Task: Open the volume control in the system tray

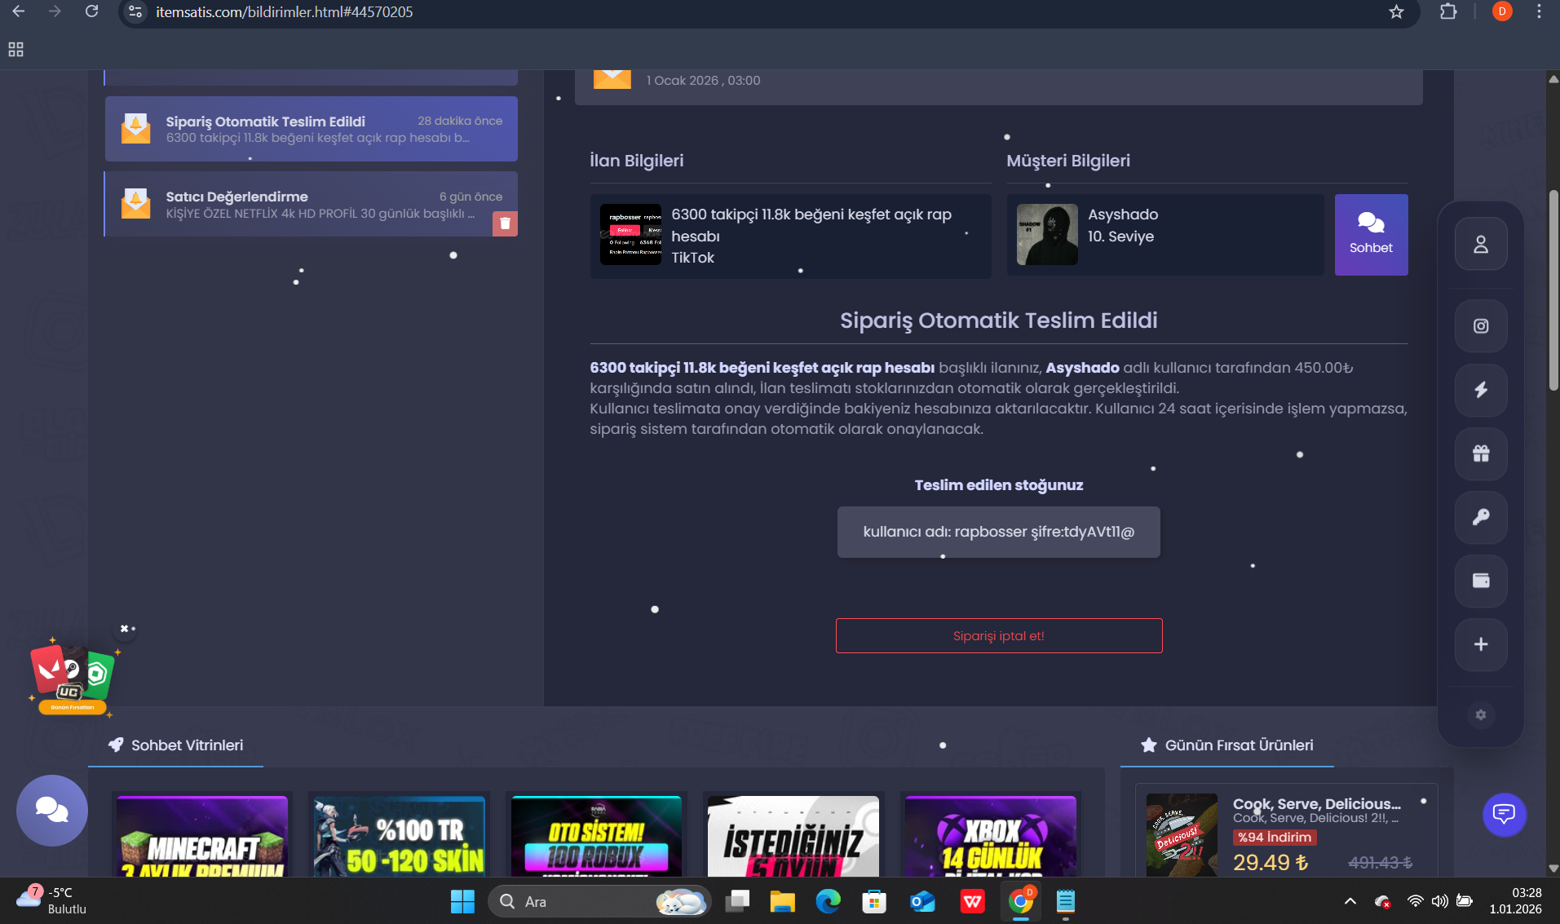Action: pyautogui.click(x=1440, y=901)
